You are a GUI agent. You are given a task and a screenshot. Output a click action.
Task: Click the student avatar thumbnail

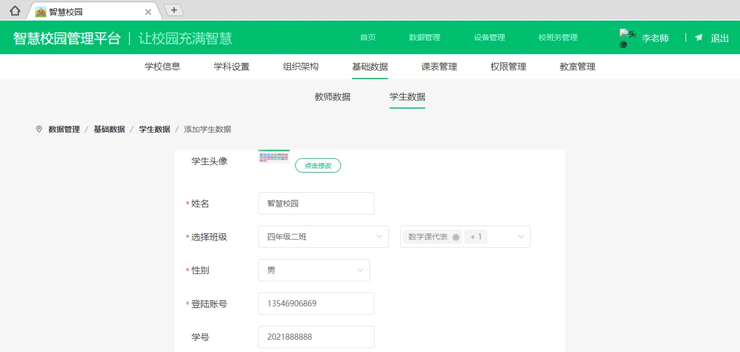click(274, 157)
